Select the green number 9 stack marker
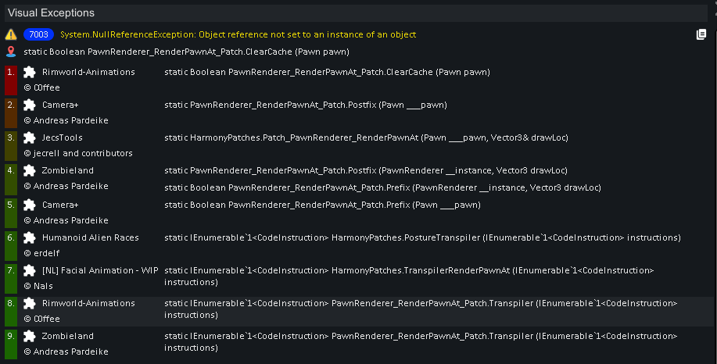 [x=11, y=344]
